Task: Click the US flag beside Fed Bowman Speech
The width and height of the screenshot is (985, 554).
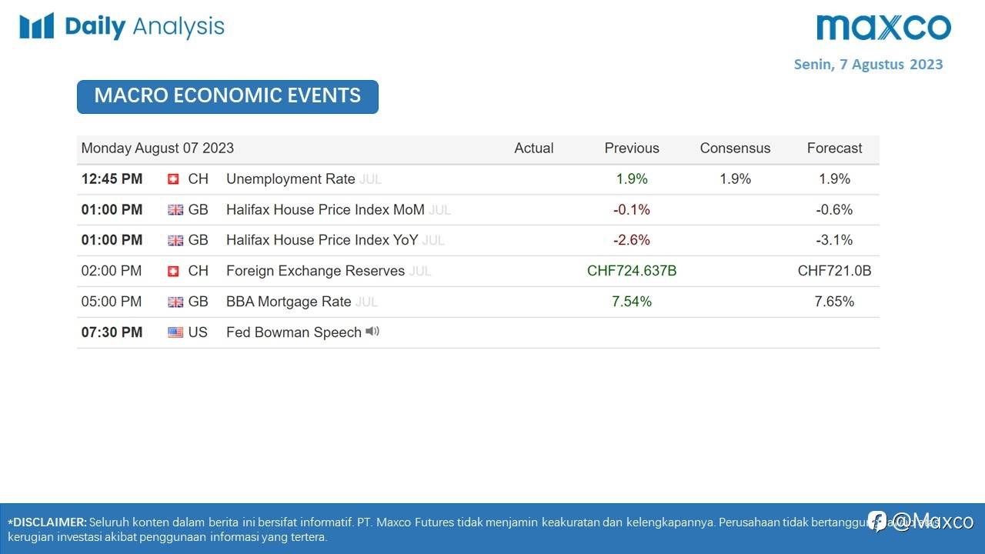Action: pos(175,333)
